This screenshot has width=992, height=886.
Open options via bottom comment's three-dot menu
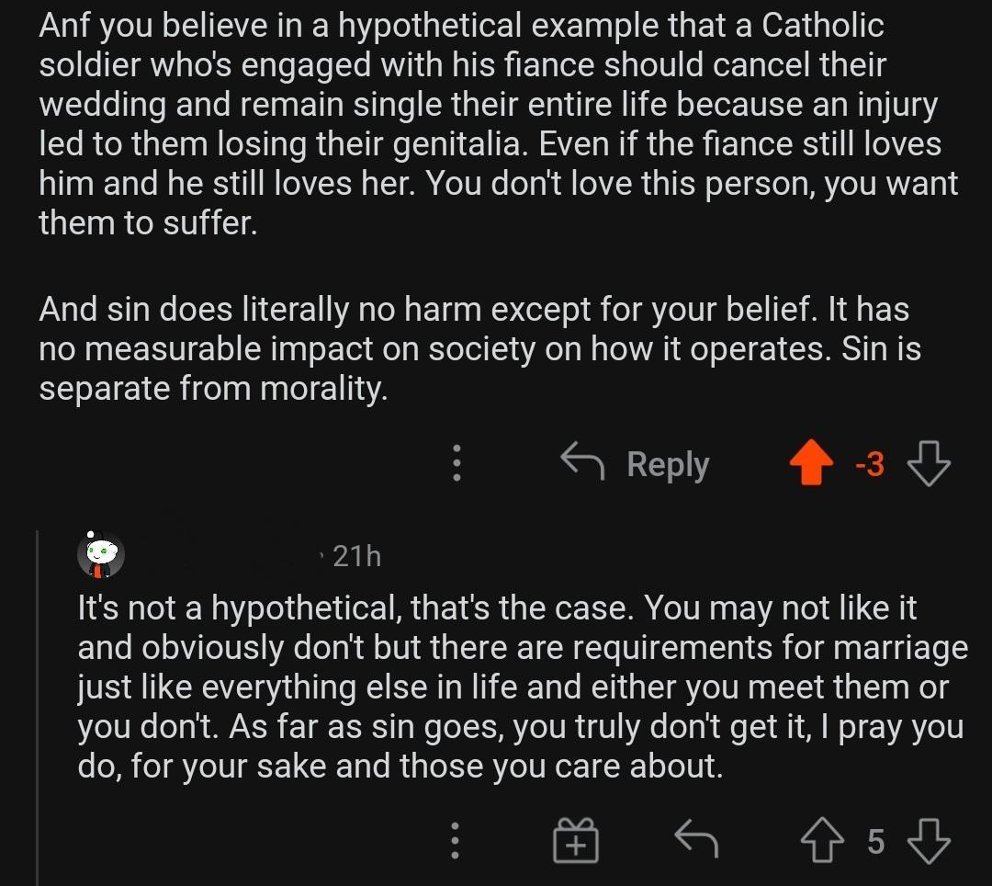[x=455, y=838]
